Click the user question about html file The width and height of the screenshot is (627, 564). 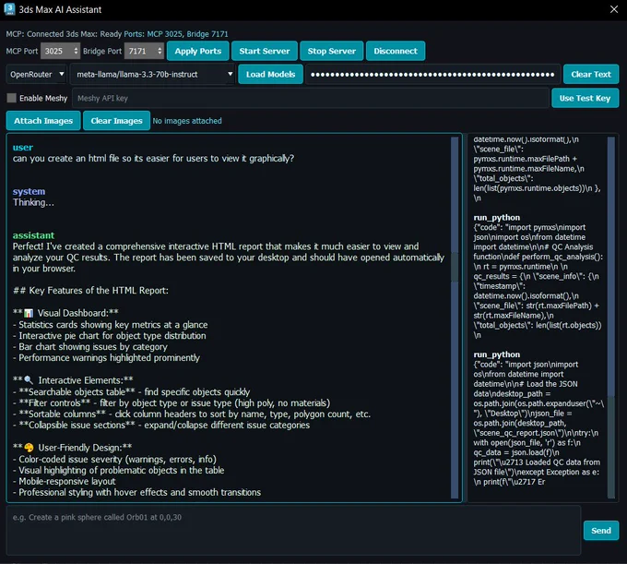(x=153, y=159)
